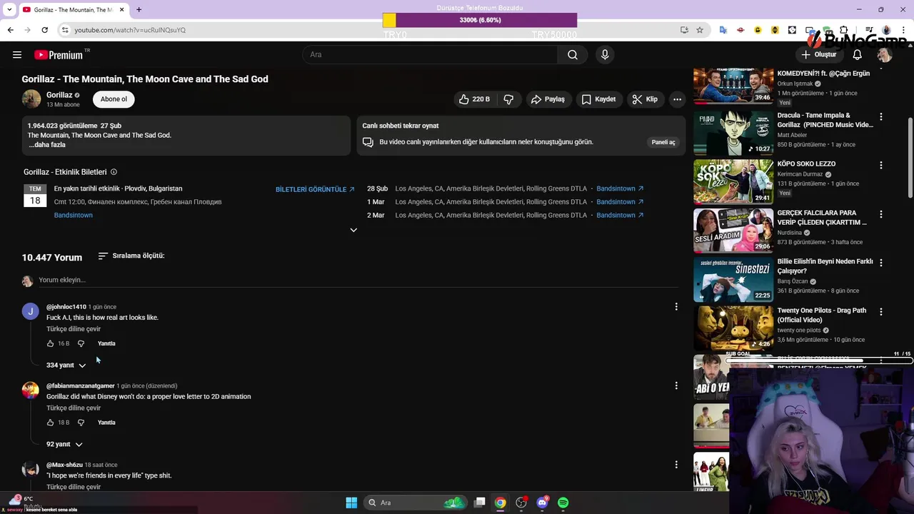This screenshot has height=514, width=914.
Task: Open Spotify from the taskbar
Action: click(x=563, y=503)
